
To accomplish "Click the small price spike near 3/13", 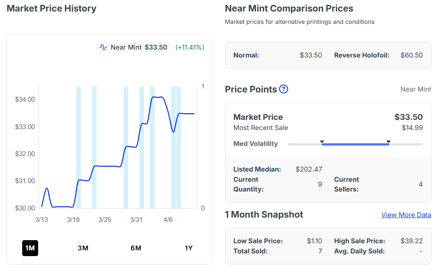I will coord(47,189).
